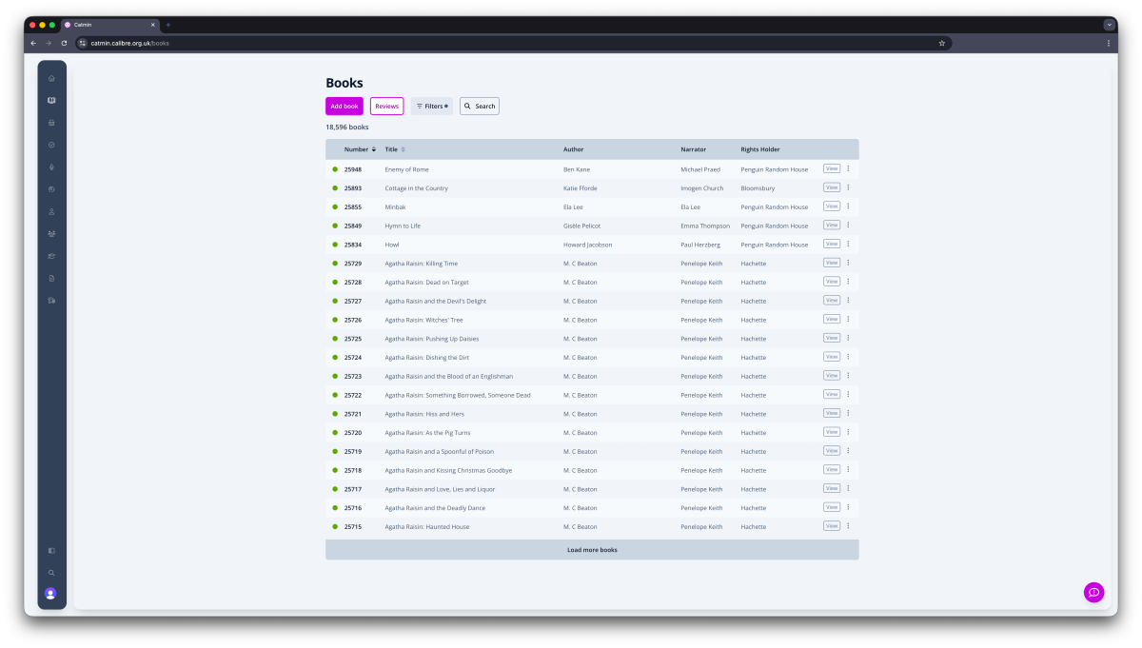Image resolution: width=1142 pixels, height=648 pixels.
Task: Open the people group sidebar icon
Action: point(51,233)
